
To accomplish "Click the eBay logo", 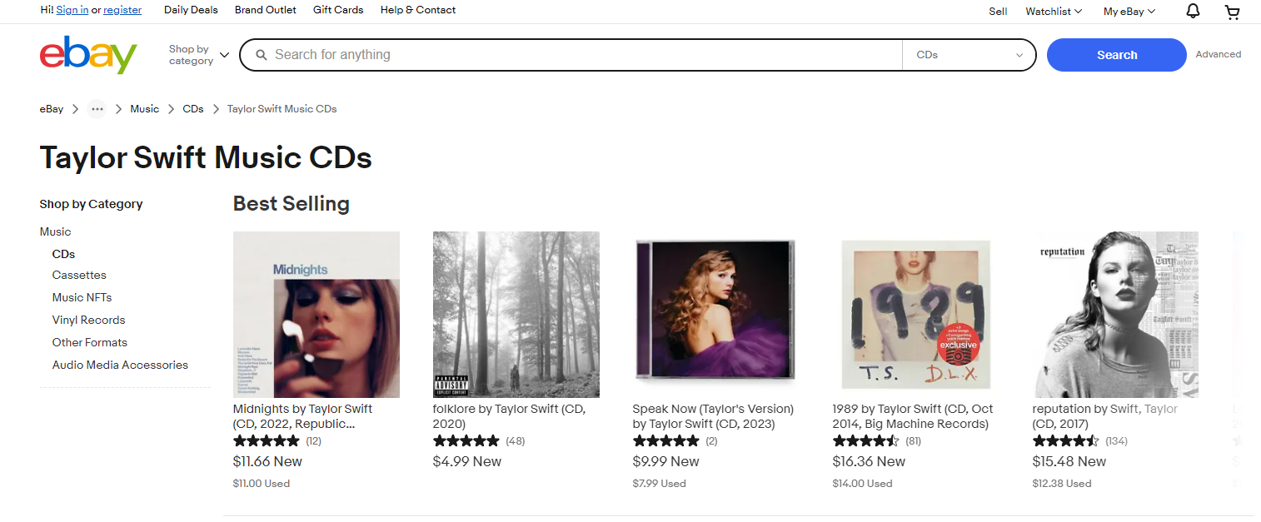I will pos(88,55).
